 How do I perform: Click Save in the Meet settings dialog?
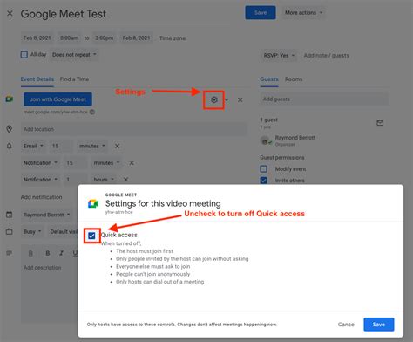[379, 325]
